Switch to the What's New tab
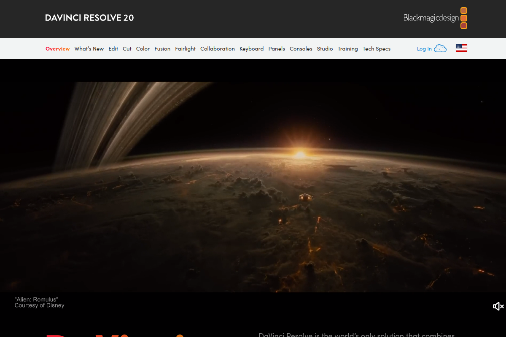This screenshot has height=337, width=506. 89,48
